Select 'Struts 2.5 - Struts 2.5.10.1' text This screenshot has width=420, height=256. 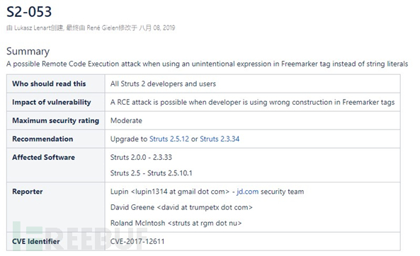coord(152,173)
